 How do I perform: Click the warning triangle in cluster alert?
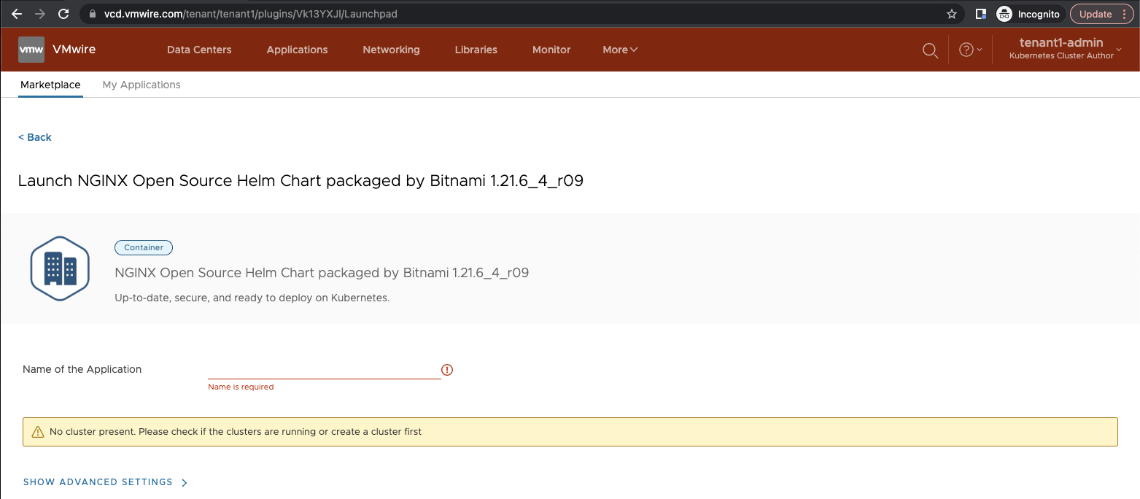click(x=38, y=432)
